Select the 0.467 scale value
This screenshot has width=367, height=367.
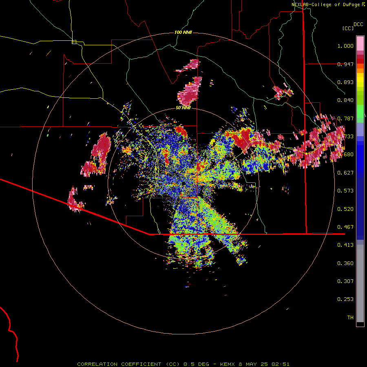click(x=345, y=227)
